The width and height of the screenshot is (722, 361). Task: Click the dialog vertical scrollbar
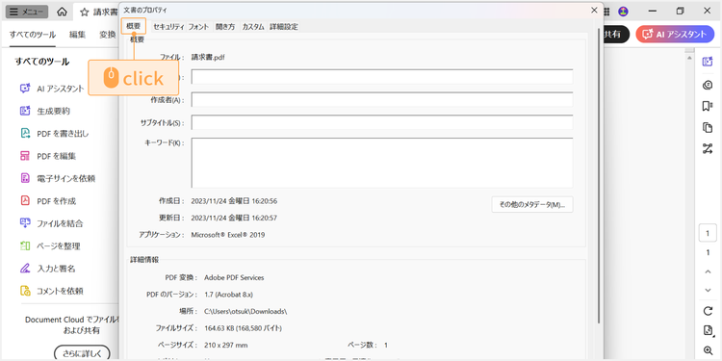pyautogui.click(x=599, y=175)
